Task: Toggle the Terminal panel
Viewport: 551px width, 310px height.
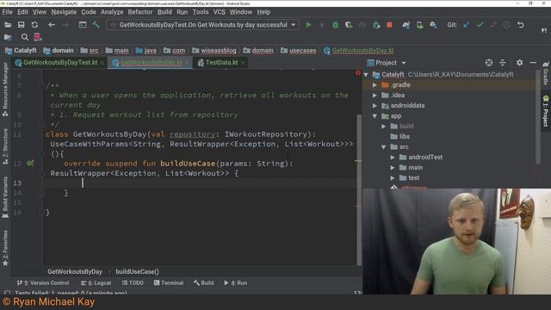Action: [x=169, y=282]
